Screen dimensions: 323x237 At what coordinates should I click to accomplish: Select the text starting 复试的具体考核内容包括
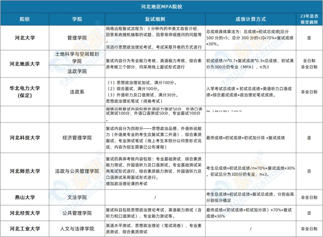pos(154,171)
